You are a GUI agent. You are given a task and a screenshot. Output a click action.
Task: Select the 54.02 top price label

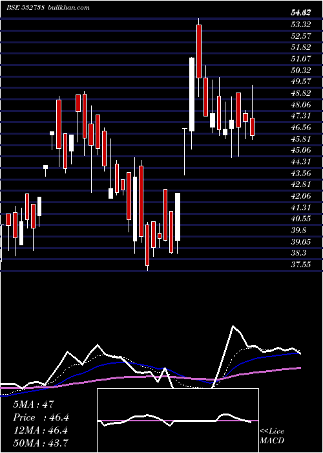coord(300,12)
